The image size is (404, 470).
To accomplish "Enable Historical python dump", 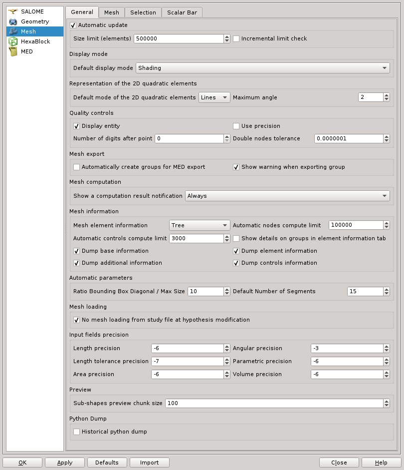I will click(x=77, y=432).
